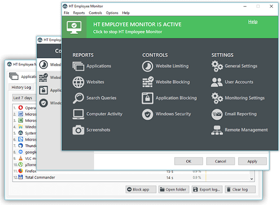280x205 pixels.
Task: Switch to the History Log tab
Action: click(21, 87)
